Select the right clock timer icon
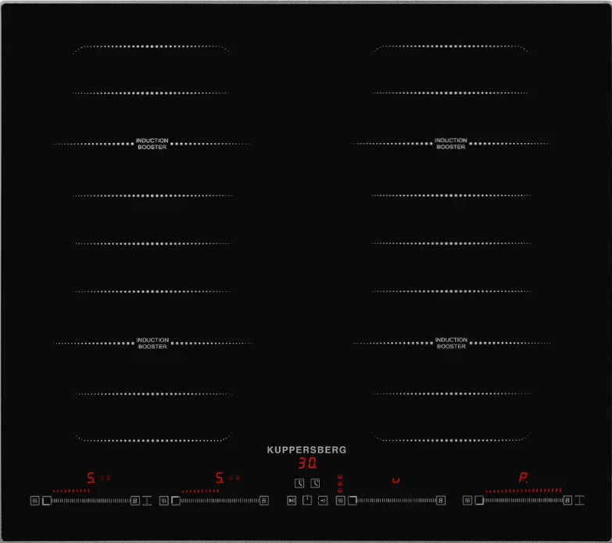This screenshot has height=543, width=612. 315,484
